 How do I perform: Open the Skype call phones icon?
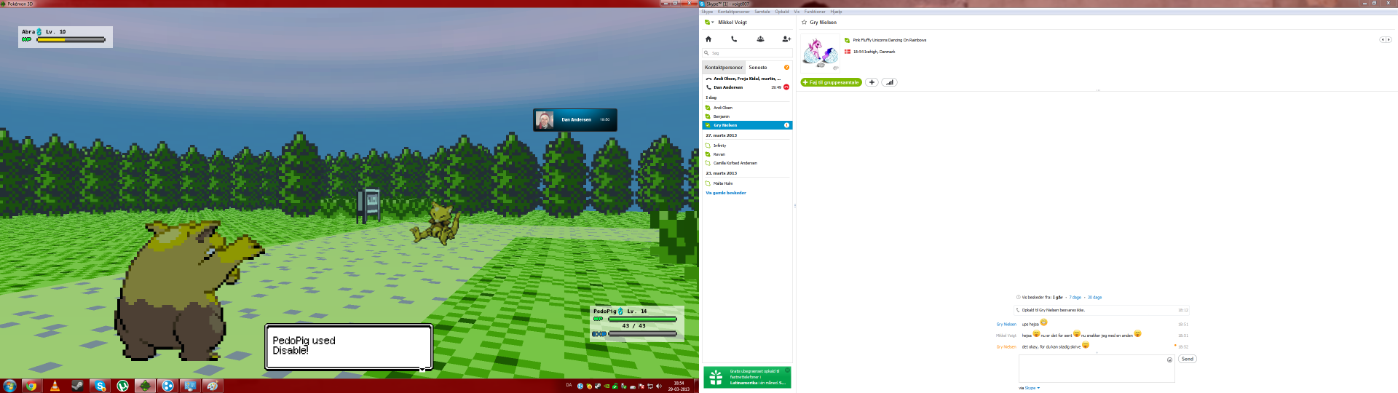734,39
